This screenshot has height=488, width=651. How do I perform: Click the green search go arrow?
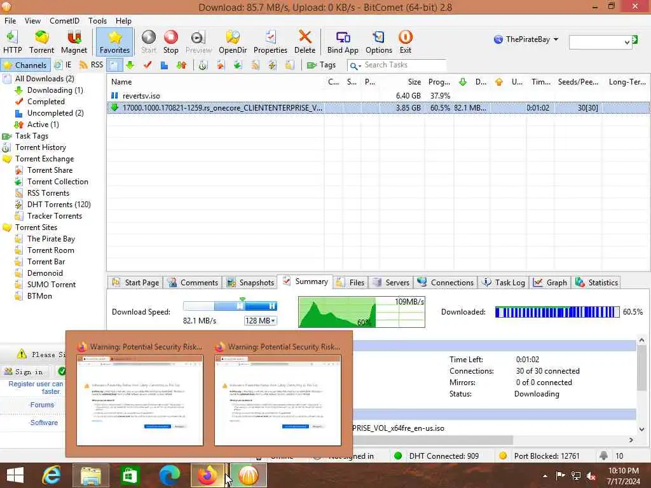(635, 40)
